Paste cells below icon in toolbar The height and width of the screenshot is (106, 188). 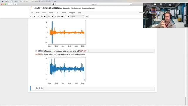click(45, 16)
